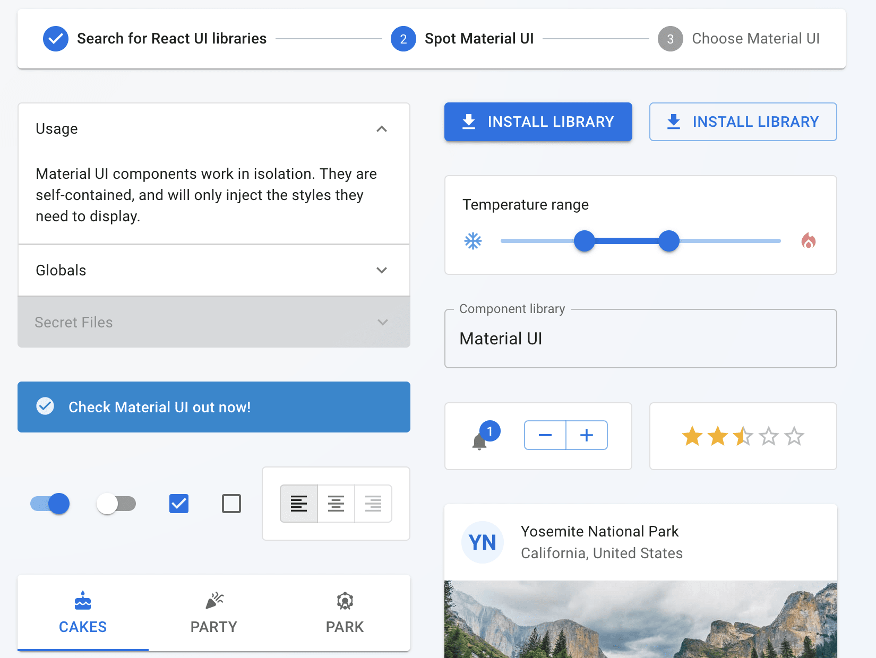Click the Choose Material UI step label

pyautogui.click(x=756, y=39)
